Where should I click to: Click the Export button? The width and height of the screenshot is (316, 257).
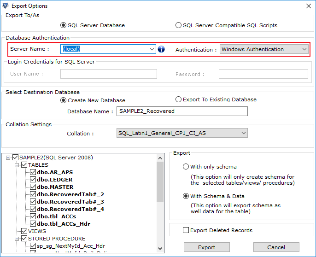click(206, 247)
